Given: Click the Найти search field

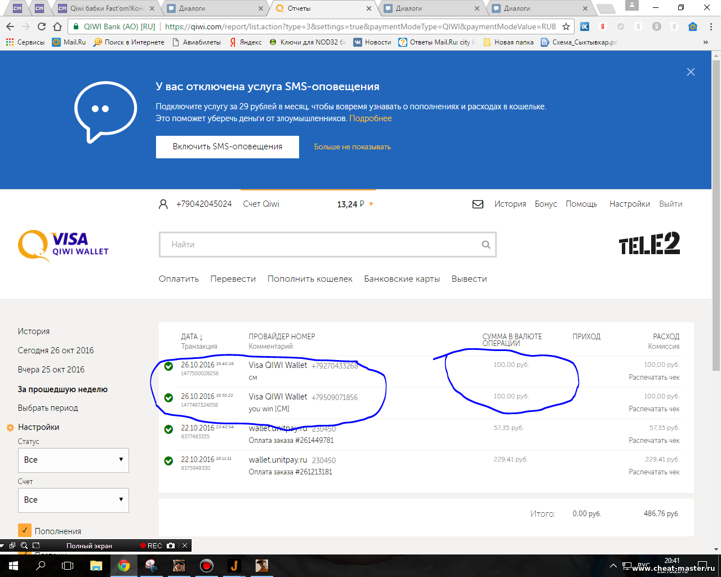Looking at the screenshot, I should coord(321,245).
